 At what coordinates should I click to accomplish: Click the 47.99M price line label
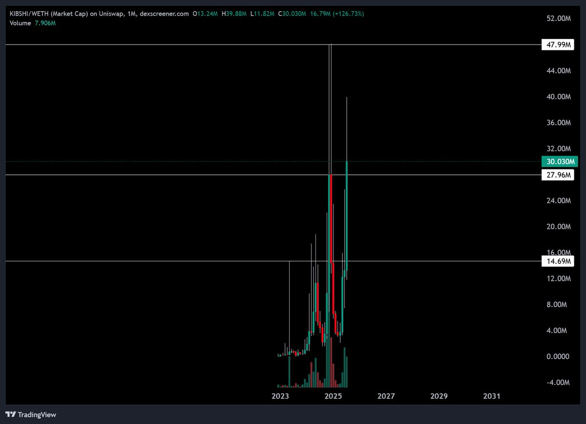558,45
